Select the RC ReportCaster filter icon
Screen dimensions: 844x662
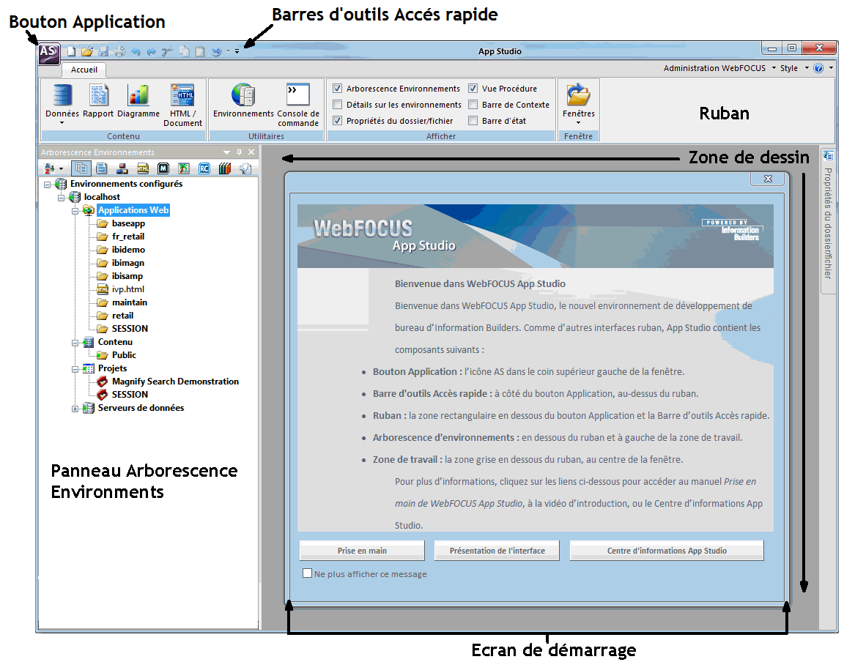point(204,168)
